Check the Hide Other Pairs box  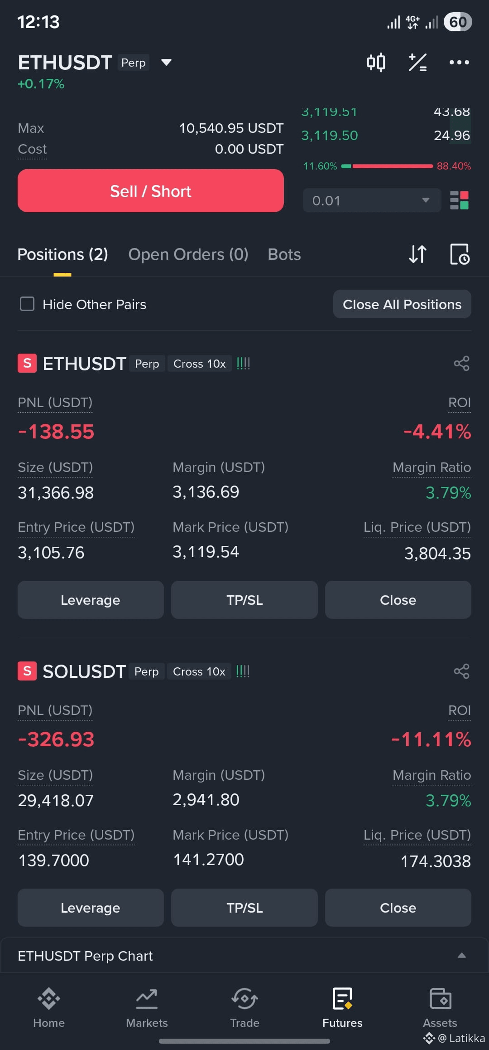27,304
